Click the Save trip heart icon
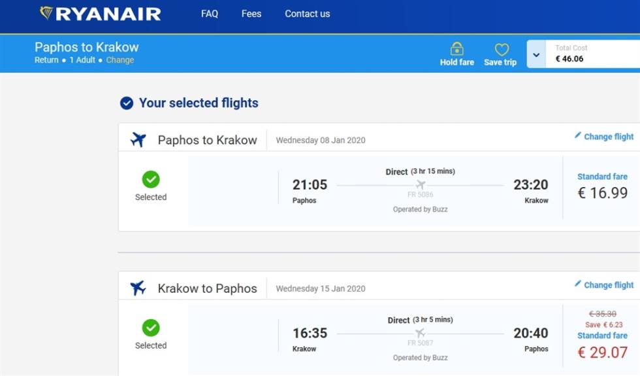The height and width of the screenshot is (376, 640). 502,50
